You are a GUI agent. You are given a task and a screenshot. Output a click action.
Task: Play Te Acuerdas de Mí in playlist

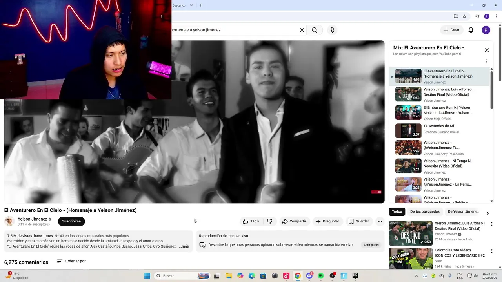(x=439, y=131)
